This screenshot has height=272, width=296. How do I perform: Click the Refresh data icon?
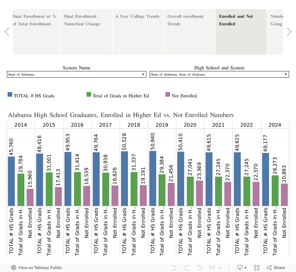coord(212,267)
